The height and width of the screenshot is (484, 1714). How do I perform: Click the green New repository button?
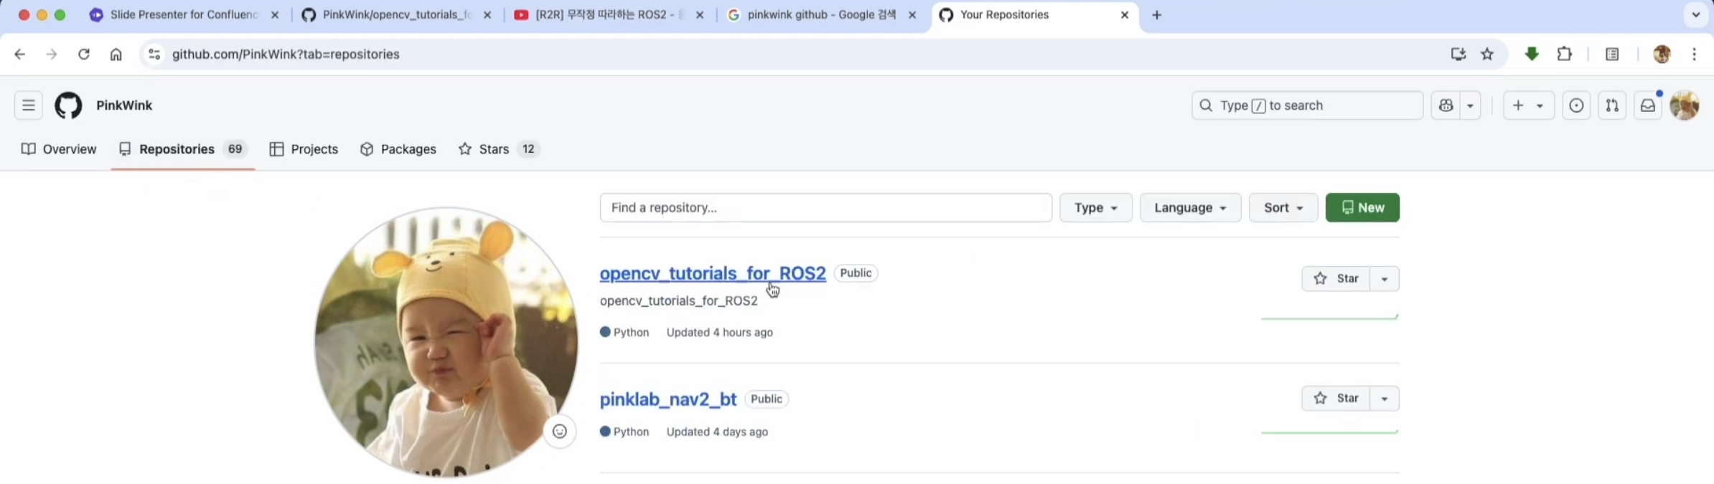1362,207
